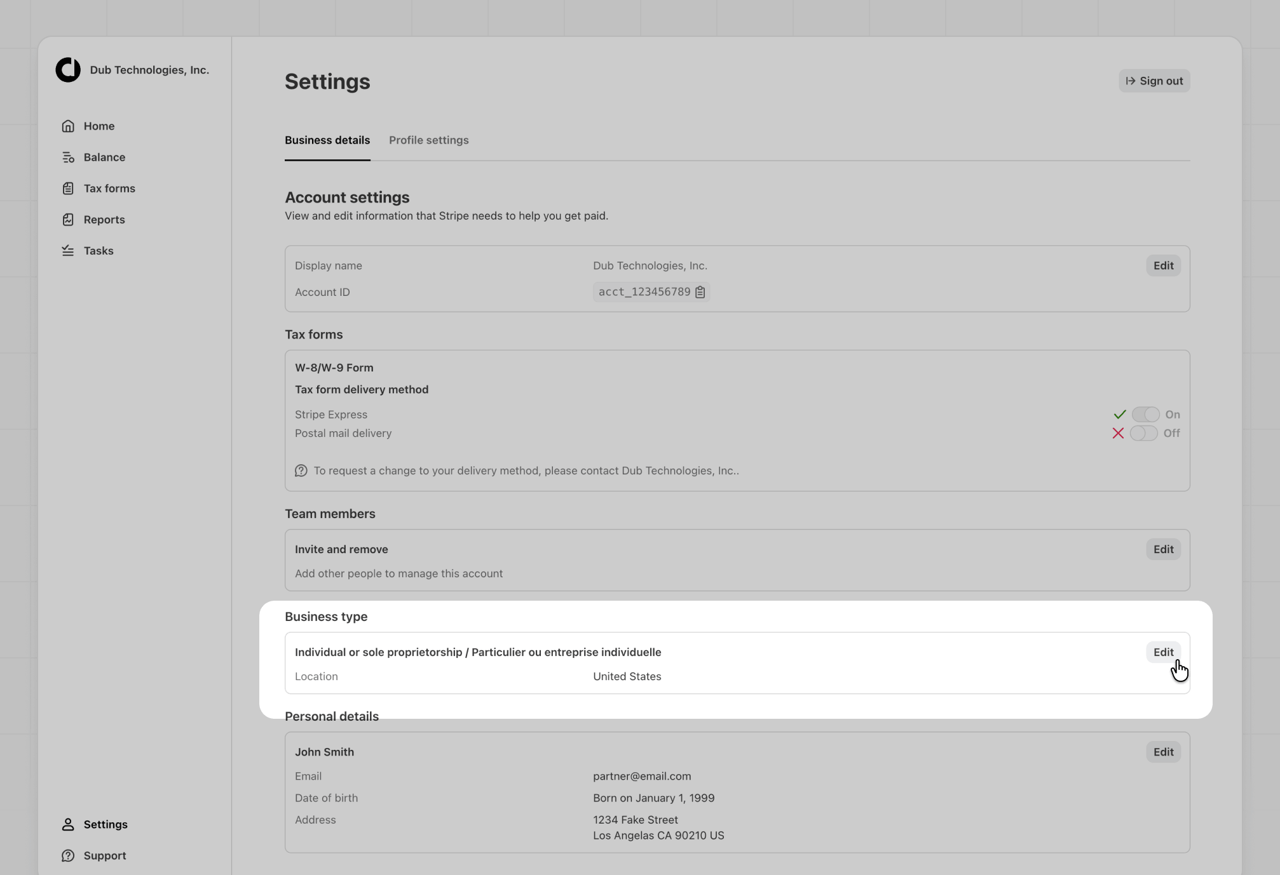Edit the Business type
The height and width of the screenshot is (875, 1280).
coord(1163,652)
